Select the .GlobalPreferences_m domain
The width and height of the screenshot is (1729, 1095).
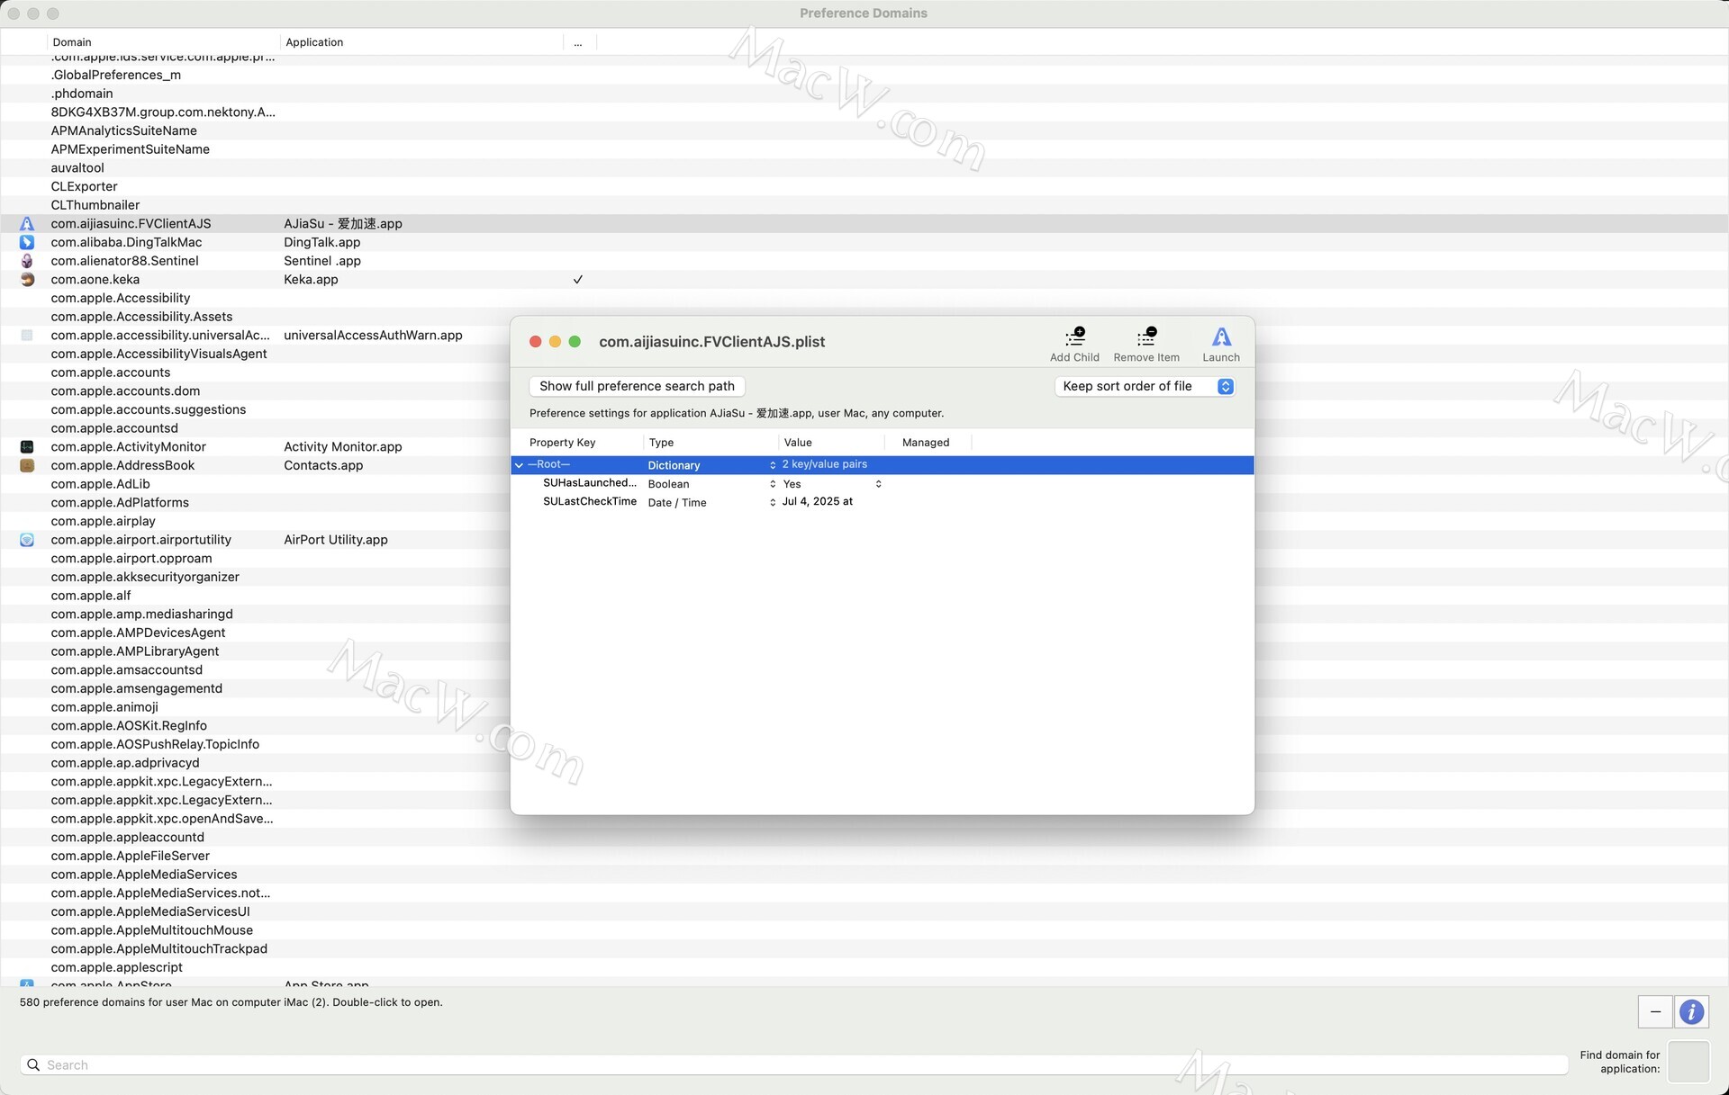(x=115, y=76)
